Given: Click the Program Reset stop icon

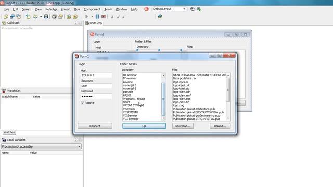Looking at the screenshot, I should coord(104,16).
